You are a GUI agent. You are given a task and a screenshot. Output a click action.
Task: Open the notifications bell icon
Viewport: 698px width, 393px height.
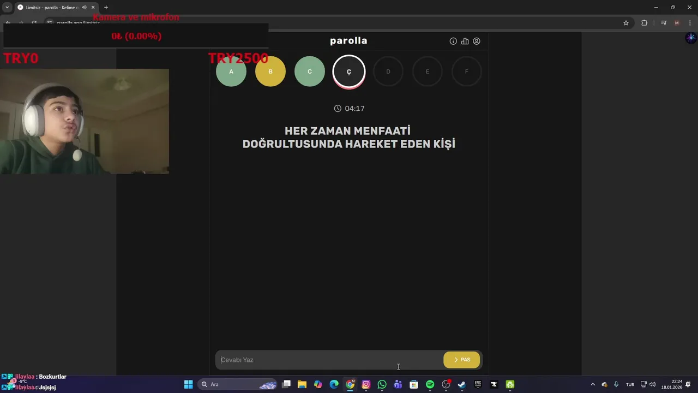688,384
